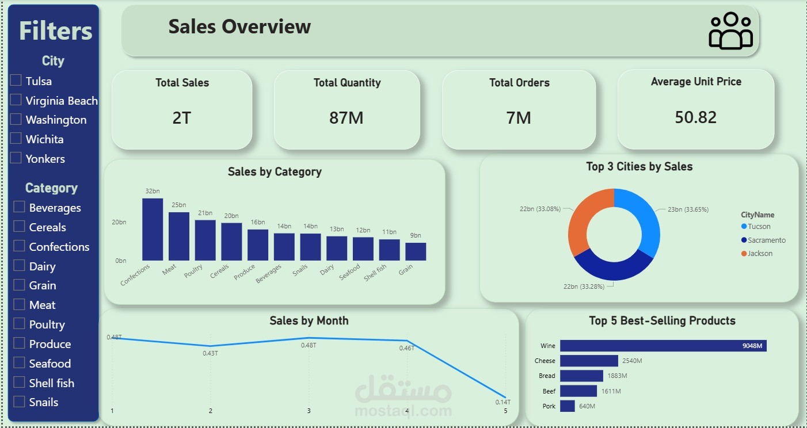Viewport: 807px width, 428px height.
Task: Click the Sacramento legend marker dot
Action: coord(745,240)
